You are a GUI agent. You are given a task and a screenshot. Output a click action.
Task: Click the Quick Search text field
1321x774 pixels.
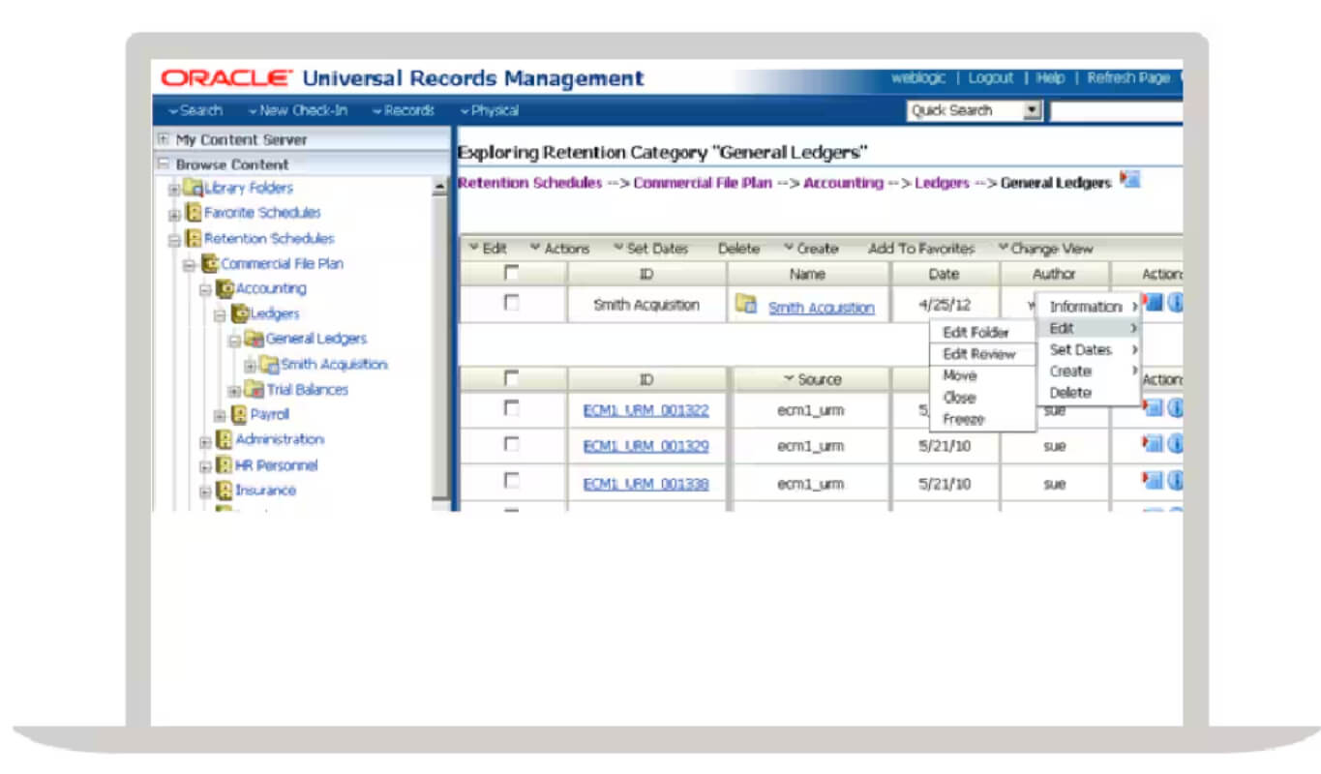click(1116, 111)
